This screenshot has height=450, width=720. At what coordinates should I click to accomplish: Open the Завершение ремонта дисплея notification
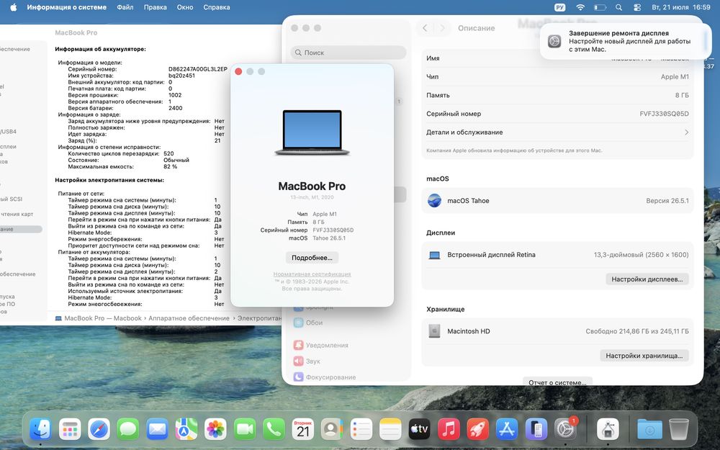point(626,41)
